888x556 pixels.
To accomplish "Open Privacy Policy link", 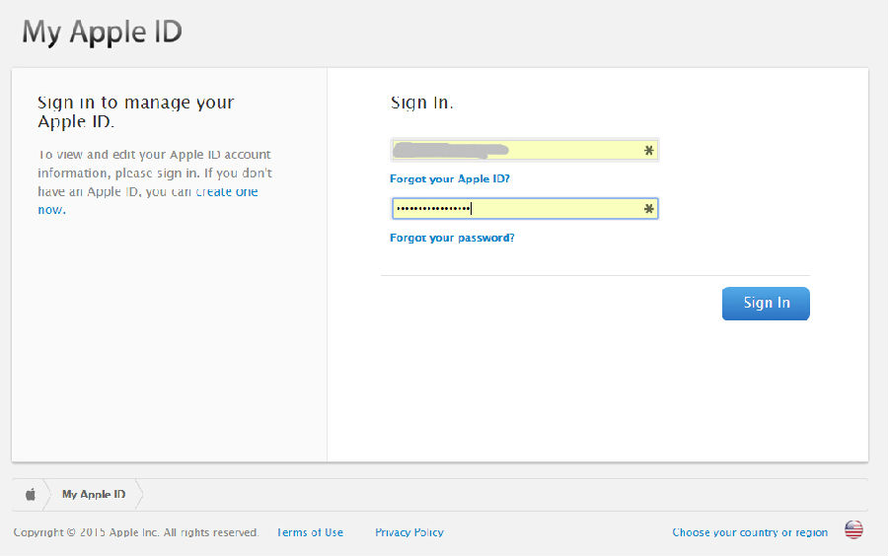I will [408, 532].
